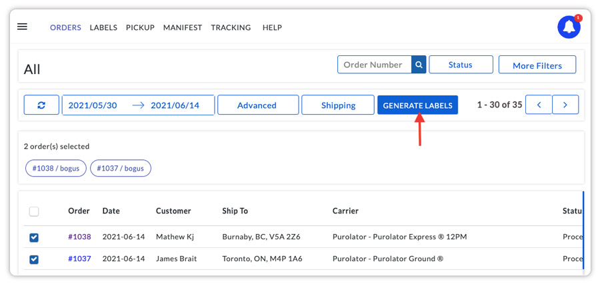
Task: Uncheck order #1037 checkbox
Action: pyautogui.click(x=34, y=259)
